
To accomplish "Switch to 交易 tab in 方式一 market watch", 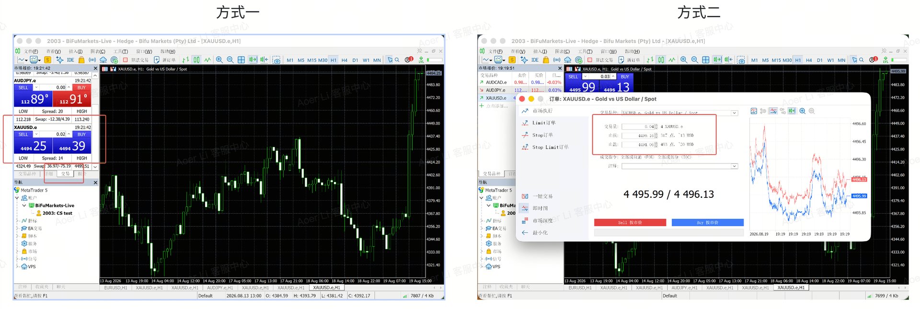I will tap(65, 174).
